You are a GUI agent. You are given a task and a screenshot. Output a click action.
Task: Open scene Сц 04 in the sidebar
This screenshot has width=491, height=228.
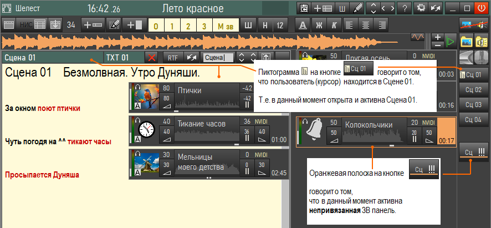(473, 119)
